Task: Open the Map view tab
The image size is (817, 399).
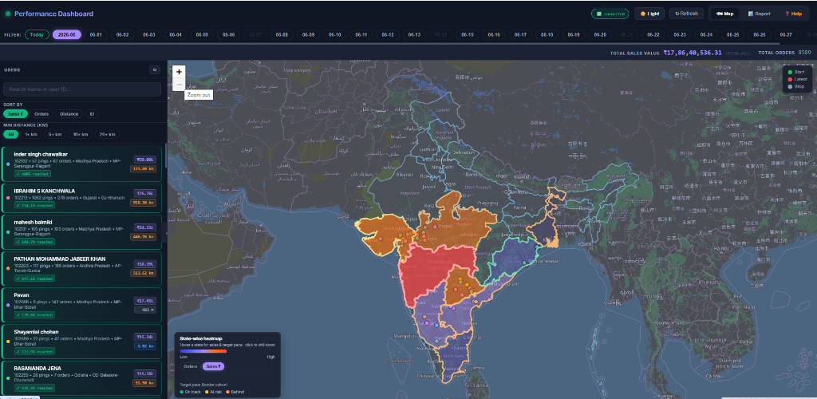Action: pos(724,14)
